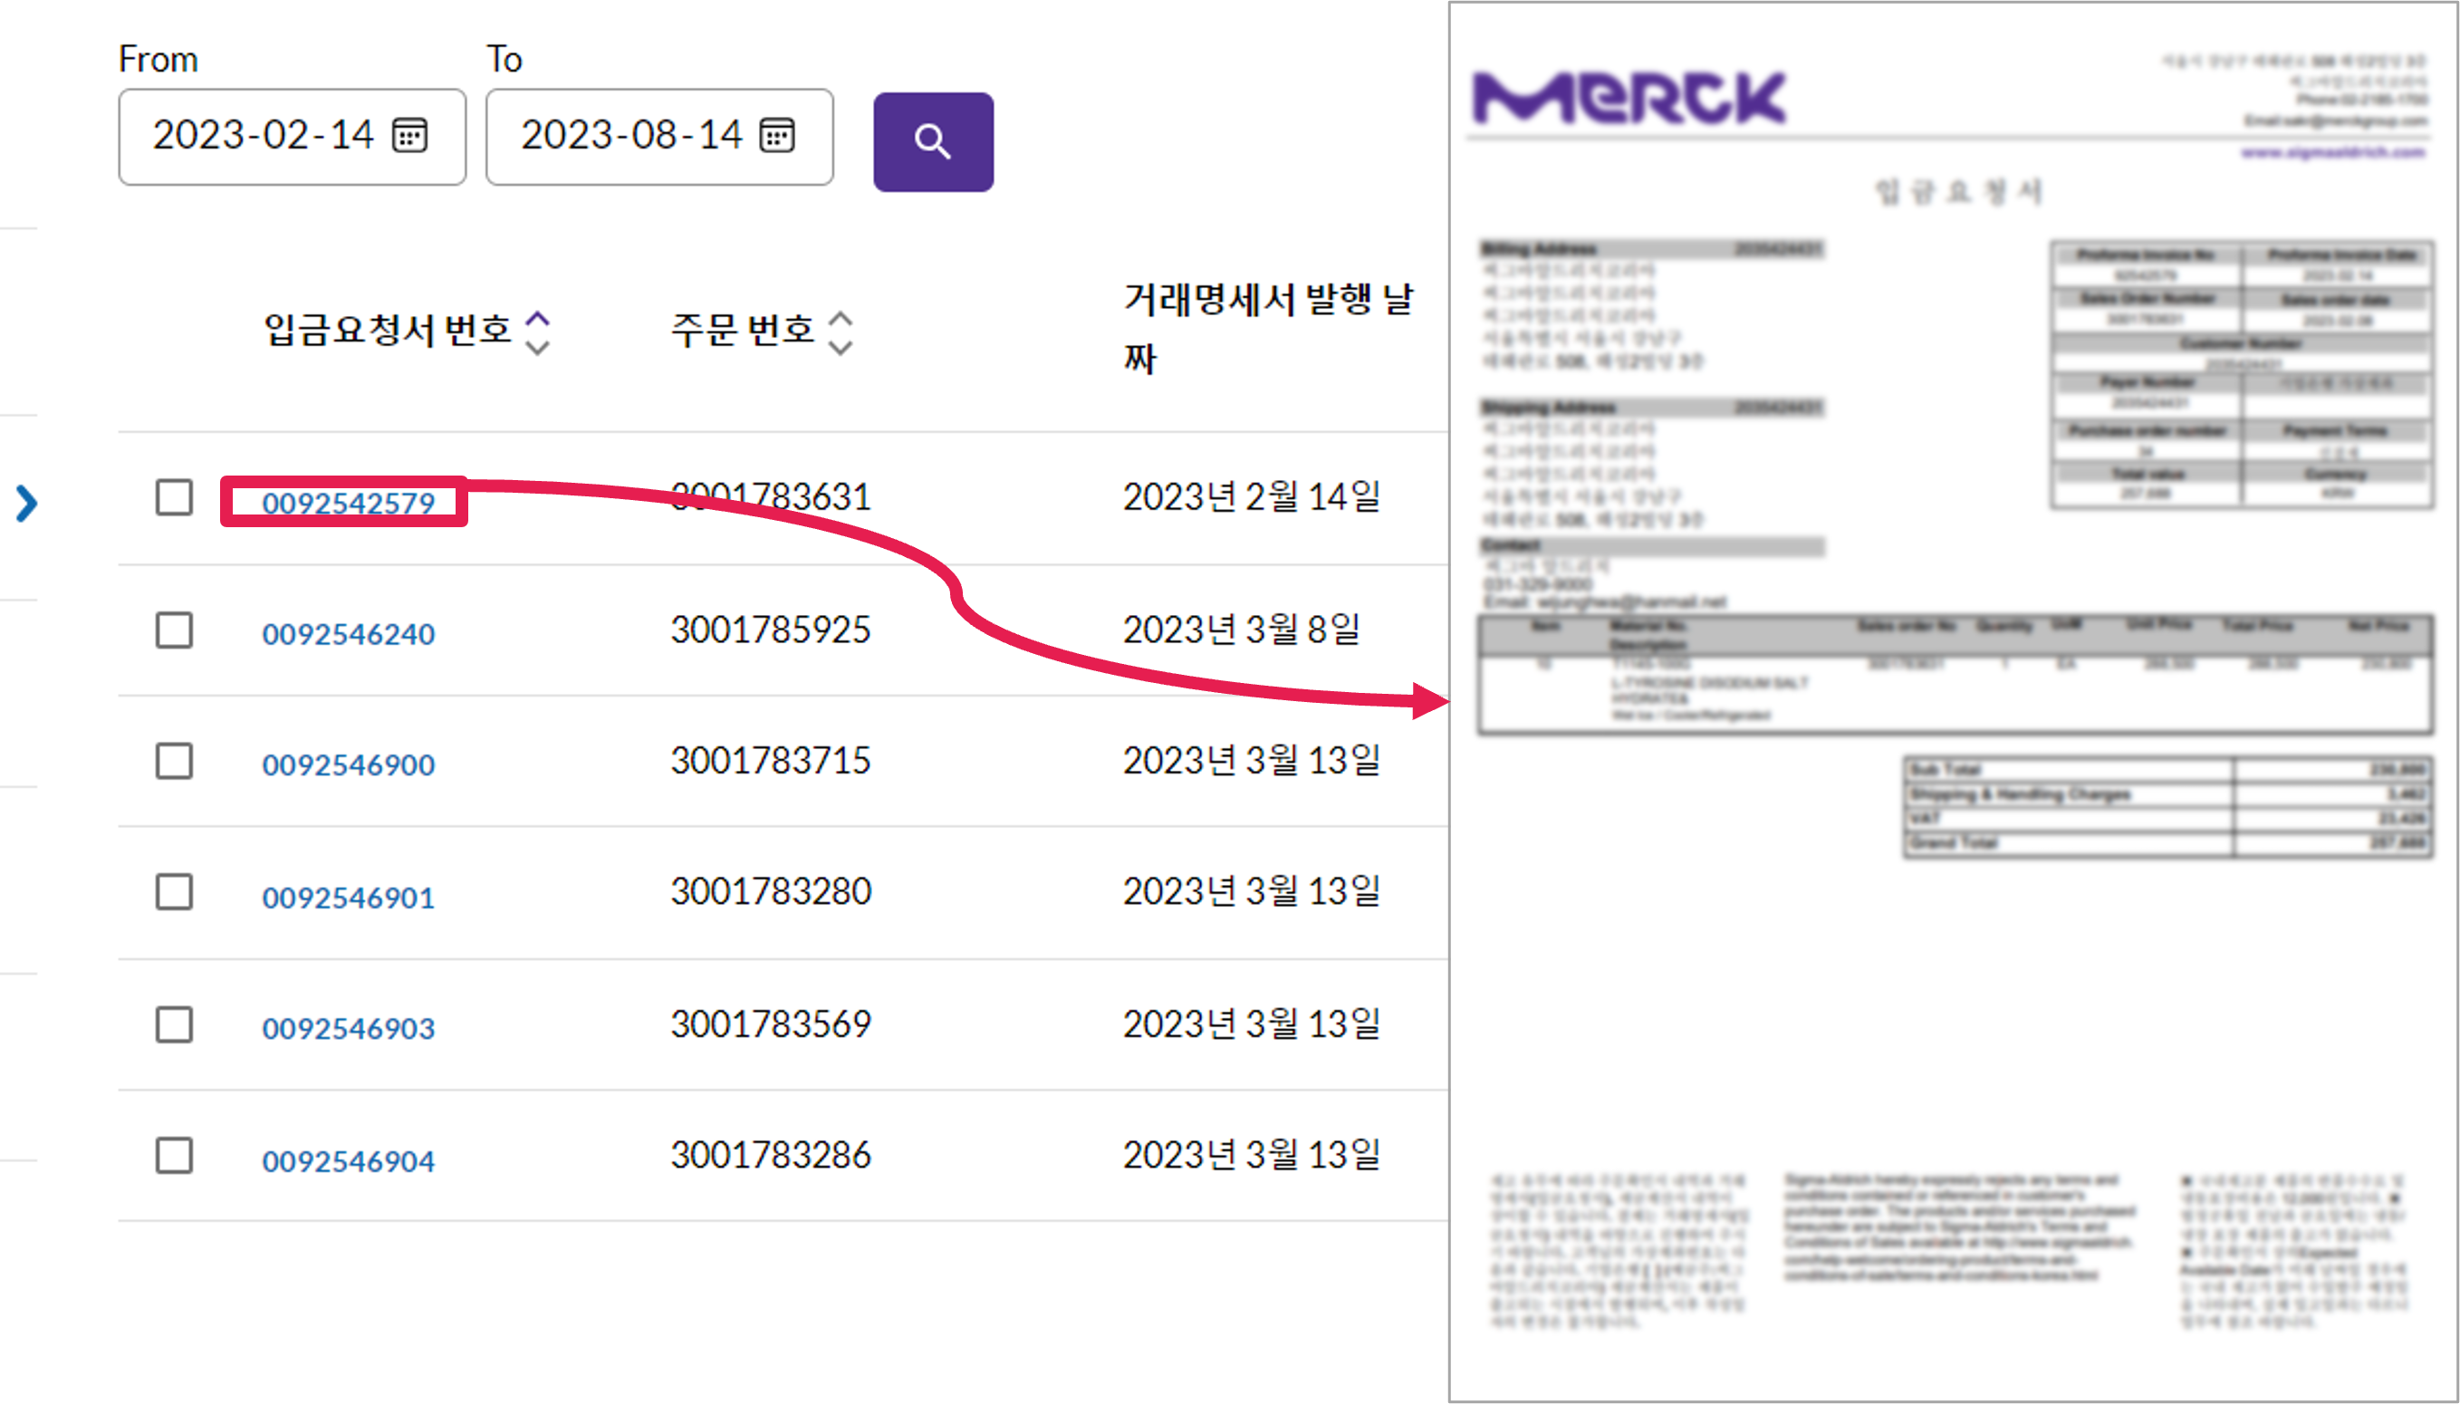
Task: Click the From date field 2023-02-14
Action: tap(262, 135)
